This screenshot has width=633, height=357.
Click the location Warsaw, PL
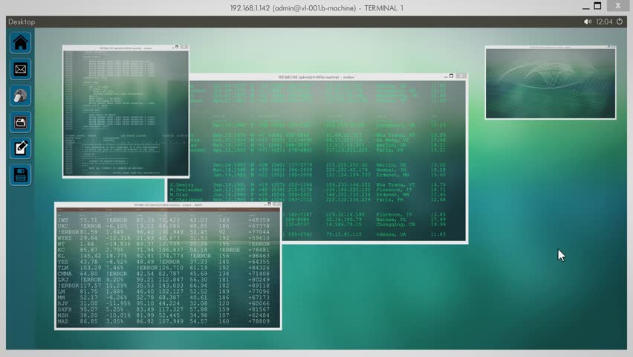coord(393,219)
